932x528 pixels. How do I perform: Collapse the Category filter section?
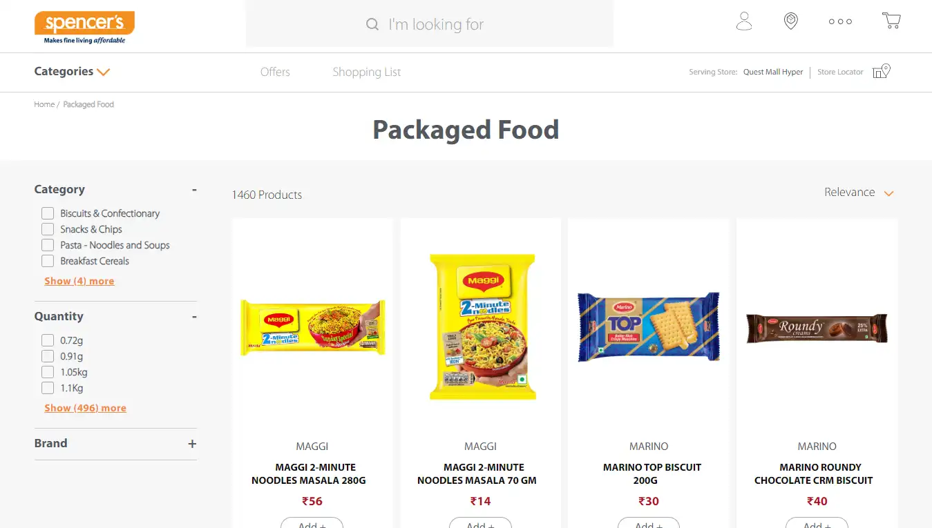194,190
